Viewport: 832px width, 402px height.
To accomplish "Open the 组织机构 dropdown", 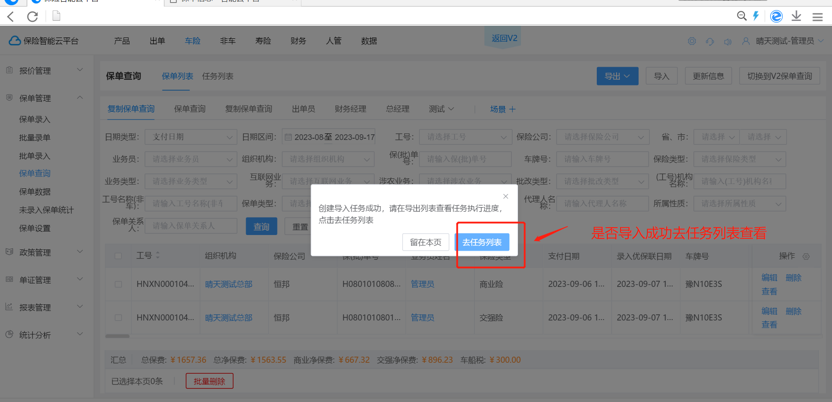I will tap(328, 159).
